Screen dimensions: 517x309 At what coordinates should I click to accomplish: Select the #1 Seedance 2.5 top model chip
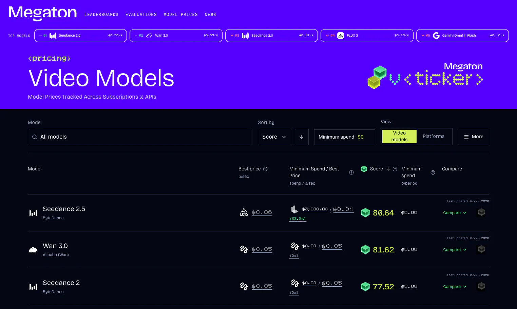coord(80,36)
